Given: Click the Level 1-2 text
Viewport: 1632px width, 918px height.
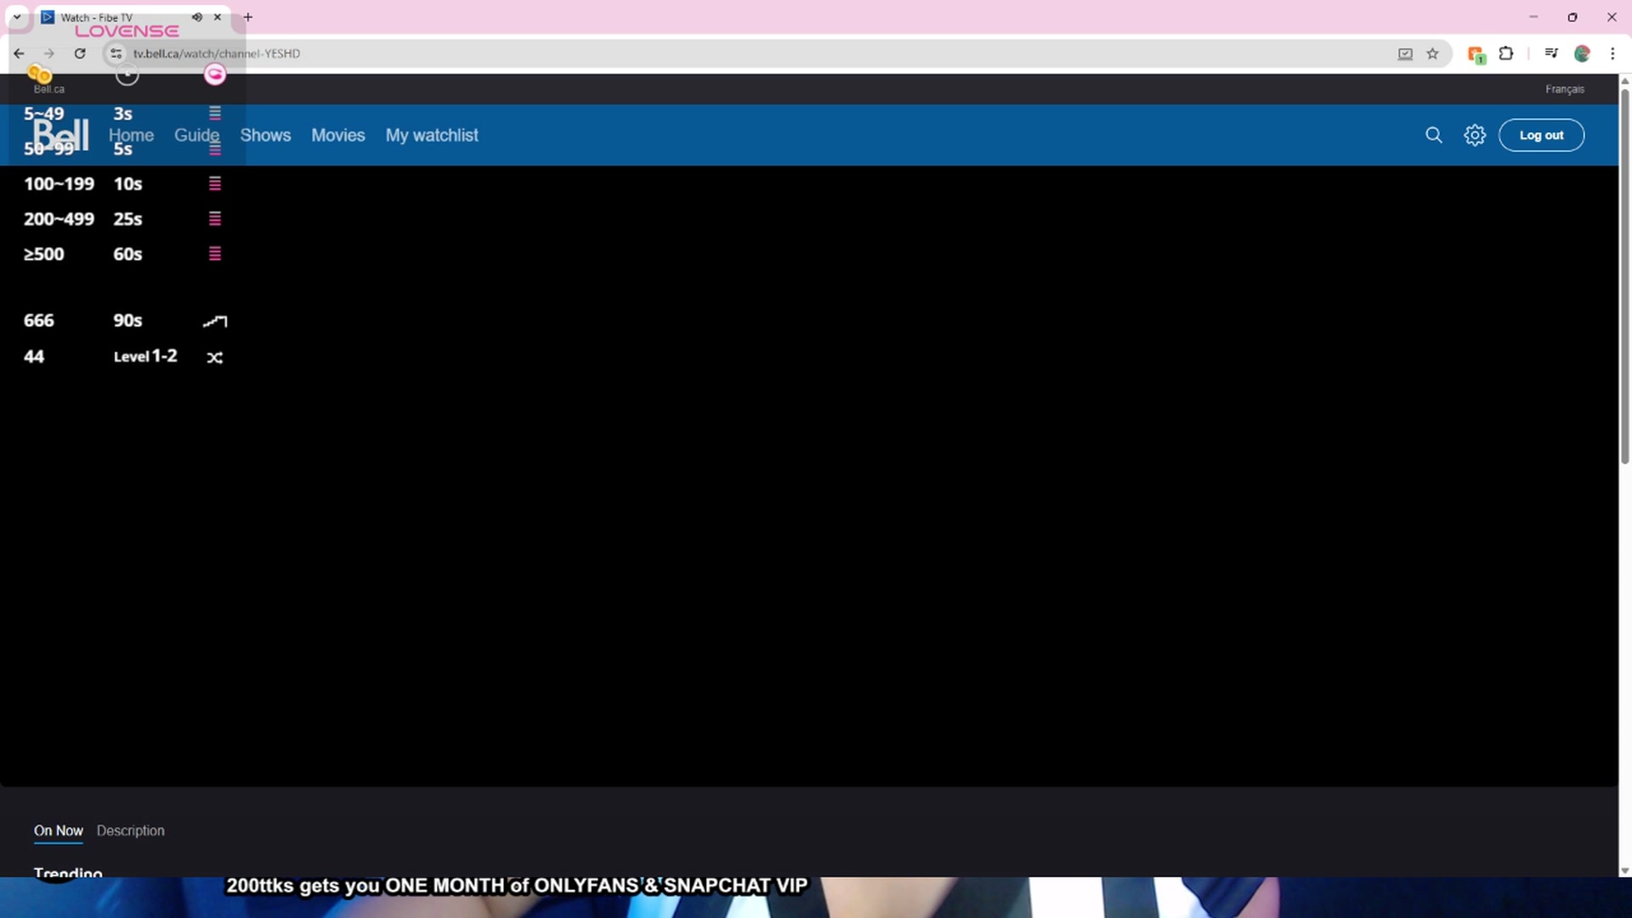Looking at the screenshot, I should pos(145,356).
